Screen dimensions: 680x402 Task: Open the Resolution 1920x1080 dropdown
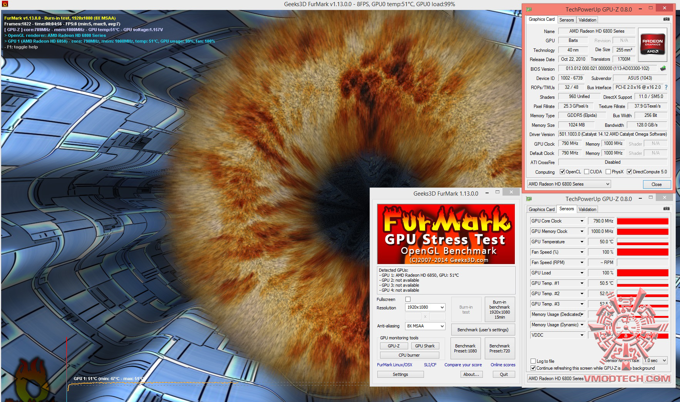pos(425,307)
